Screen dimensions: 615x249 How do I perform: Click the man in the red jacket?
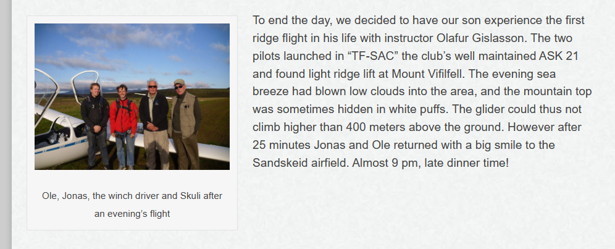pyautogui.click(x=124, y=127)
